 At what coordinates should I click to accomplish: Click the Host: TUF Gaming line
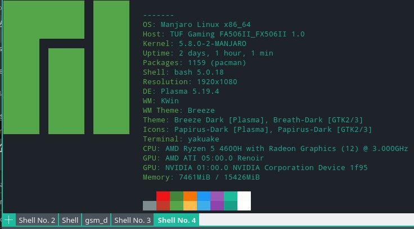coord(224,34)
